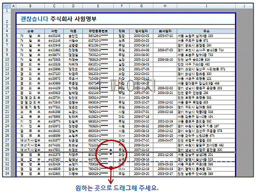Select row 18 header
The image size is (257, 194).
click(7, 97)
